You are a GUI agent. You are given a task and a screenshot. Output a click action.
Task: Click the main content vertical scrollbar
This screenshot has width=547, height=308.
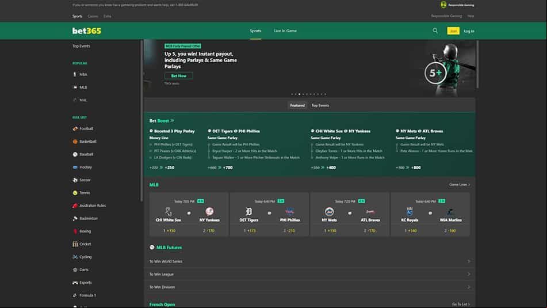click(477, 64)
